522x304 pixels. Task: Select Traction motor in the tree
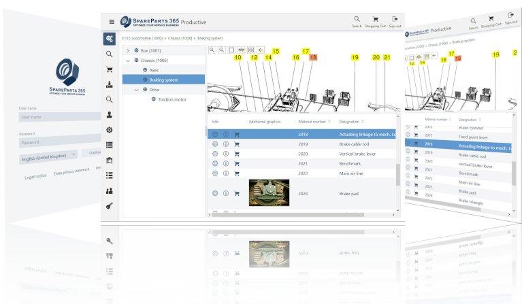click(172, 99)
